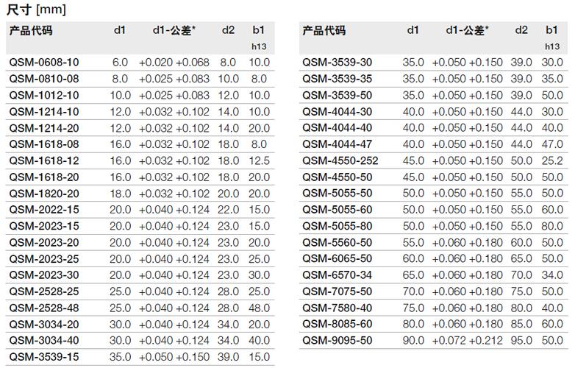Click product code QSM-3034-40

click(44, 341)
